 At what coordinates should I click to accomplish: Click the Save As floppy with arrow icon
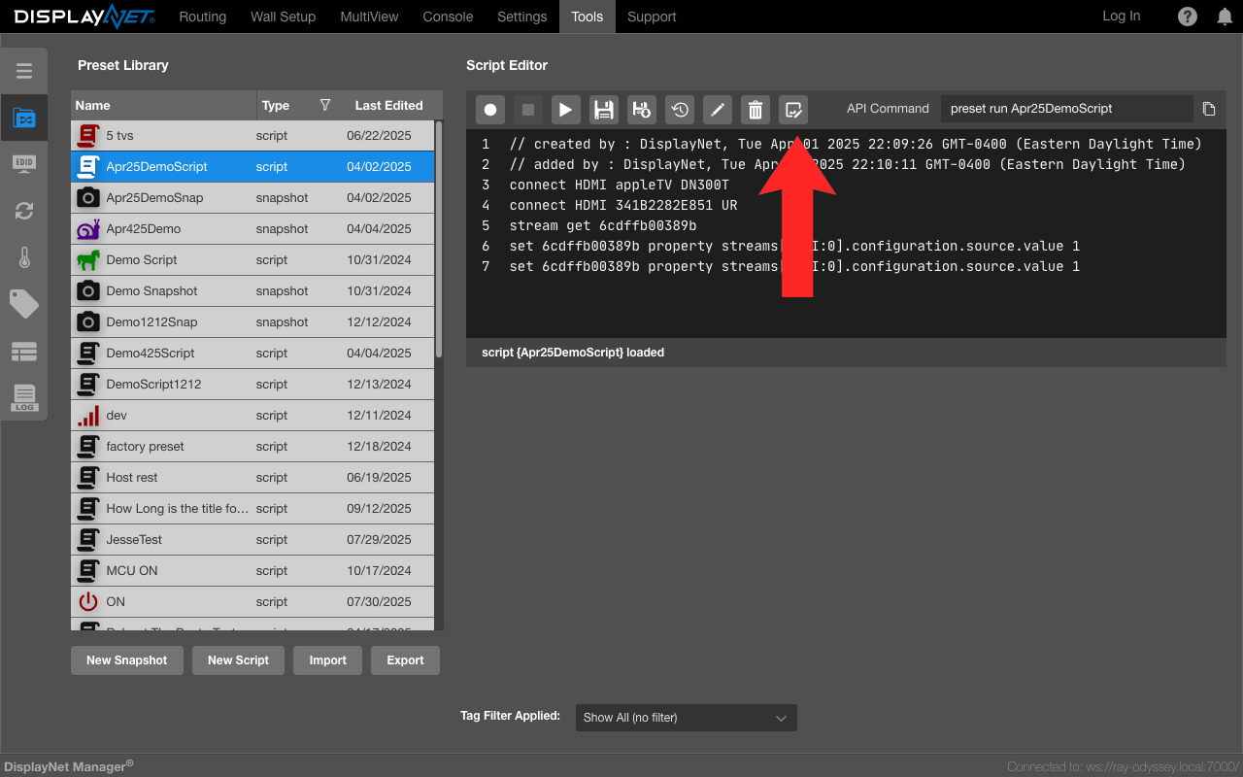click(x=642, y=110)
